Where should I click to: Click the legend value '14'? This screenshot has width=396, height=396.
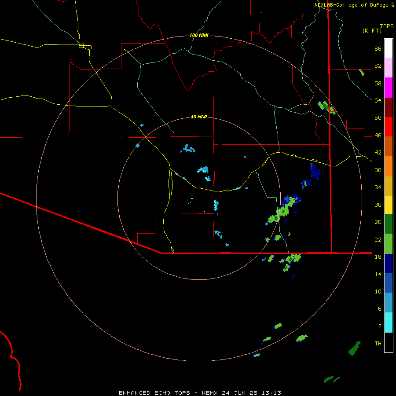(378, 274)
